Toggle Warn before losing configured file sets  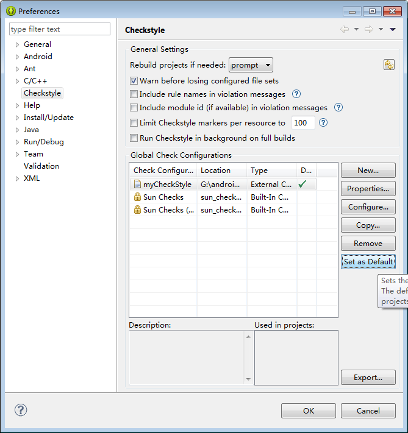point(134,80)
